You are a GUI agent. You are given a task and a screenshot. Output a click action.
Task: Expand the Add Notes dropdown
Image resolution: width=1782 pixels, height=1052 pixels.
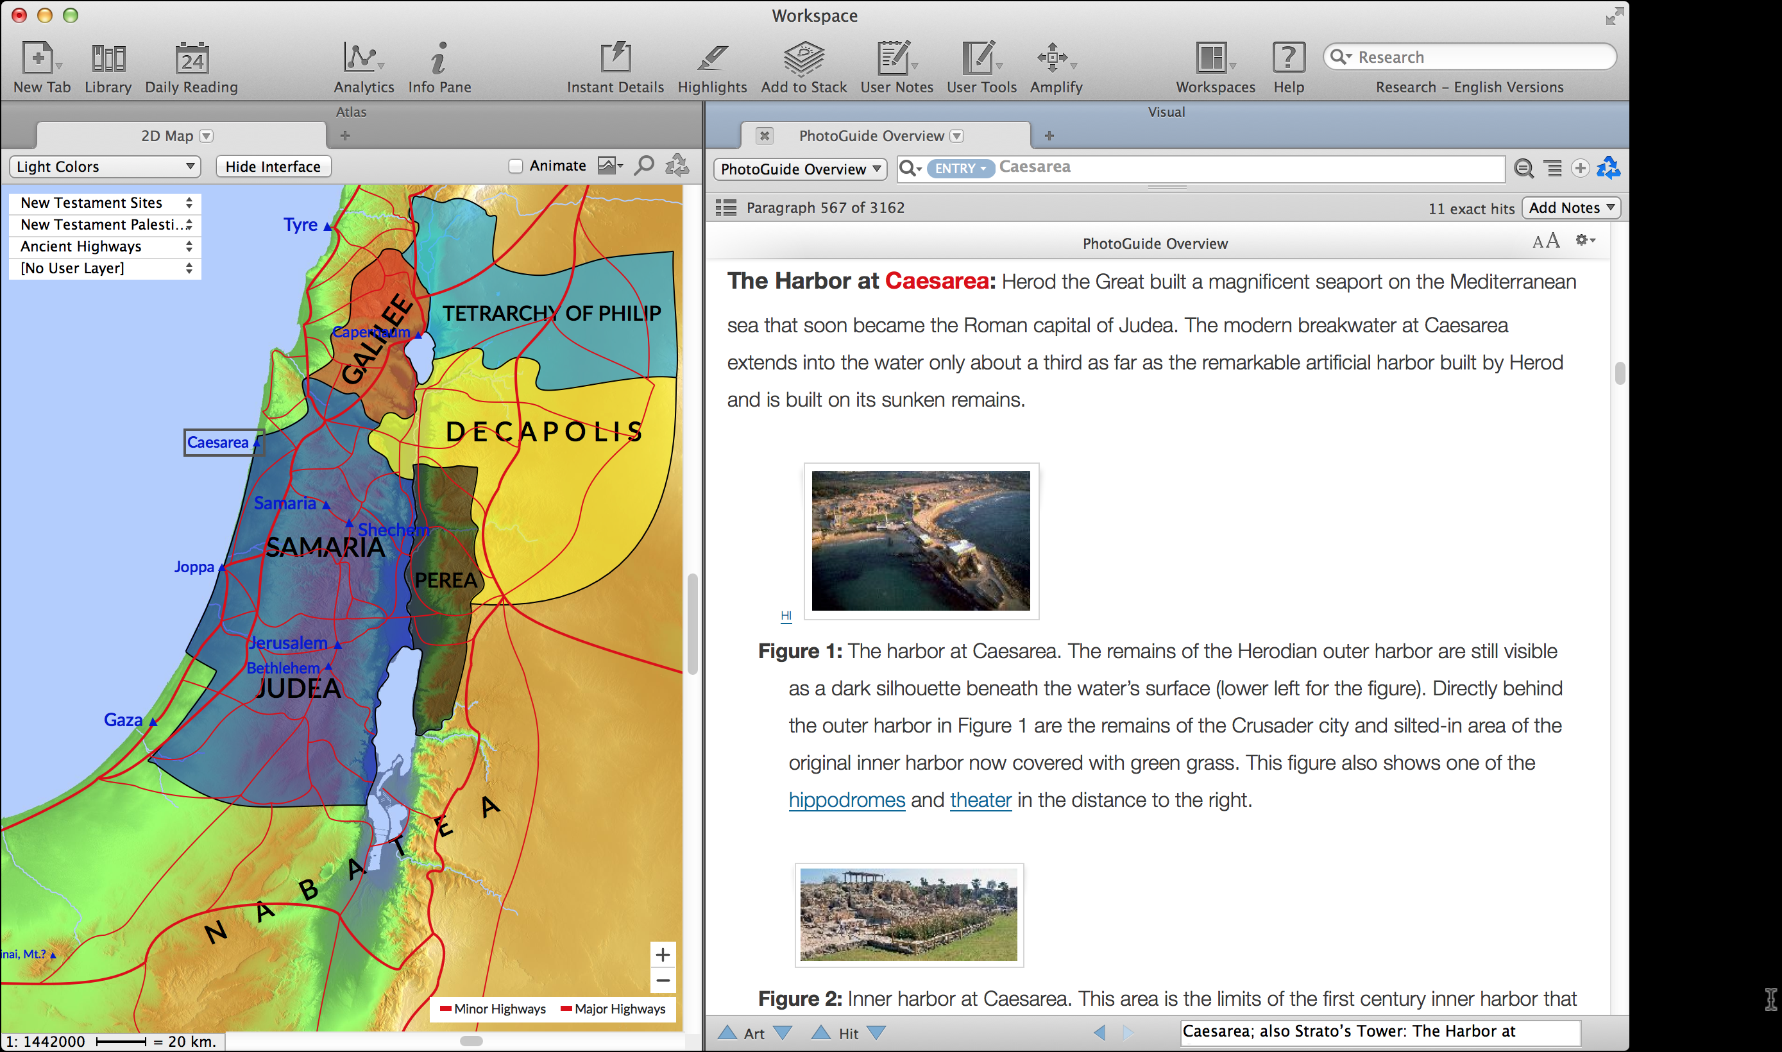(1571, 208)
